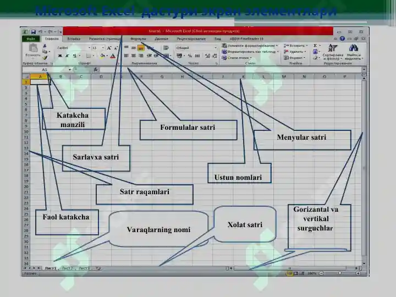Click the Cut scissors icon
396x297 pixels.
coord(45,46)
